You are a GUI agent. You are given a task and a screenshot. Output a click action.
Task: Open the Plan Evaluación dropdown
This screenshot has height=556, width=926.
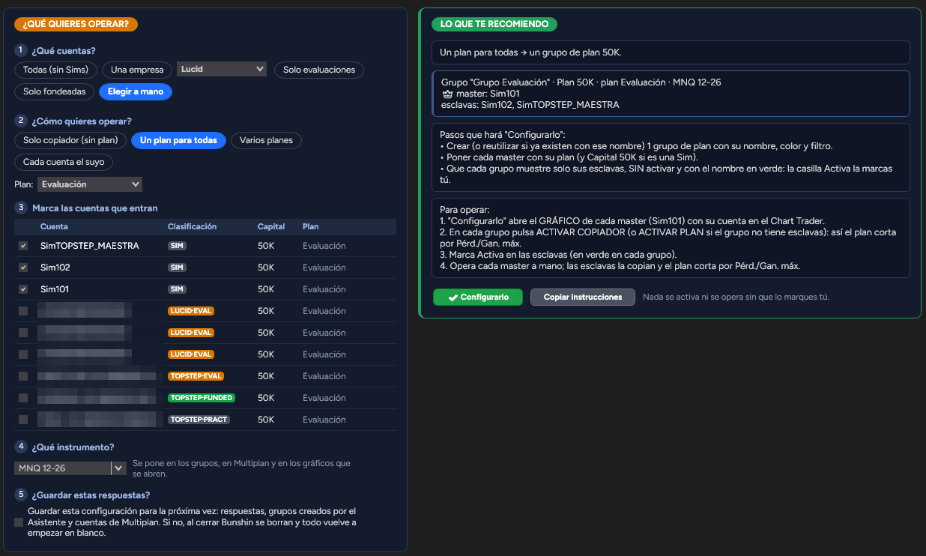pyautogui.click(x=90, y=184)
